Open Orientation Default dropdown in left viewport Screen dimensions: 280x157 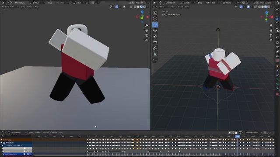tap(37, 3)
